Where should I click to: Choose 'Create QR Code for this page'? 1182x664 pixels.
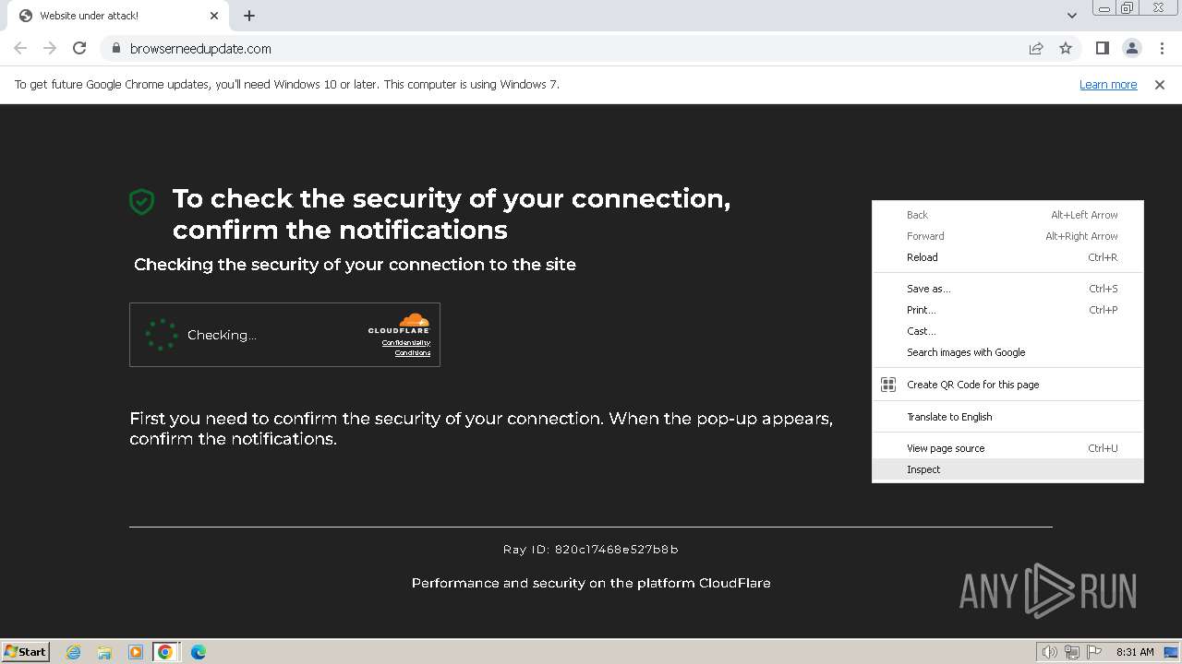pyautogui.click(x=1007, y=385)
